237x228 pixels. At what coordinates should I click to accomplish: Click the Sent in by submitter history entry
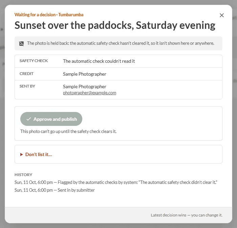click(x=55, y=190)
